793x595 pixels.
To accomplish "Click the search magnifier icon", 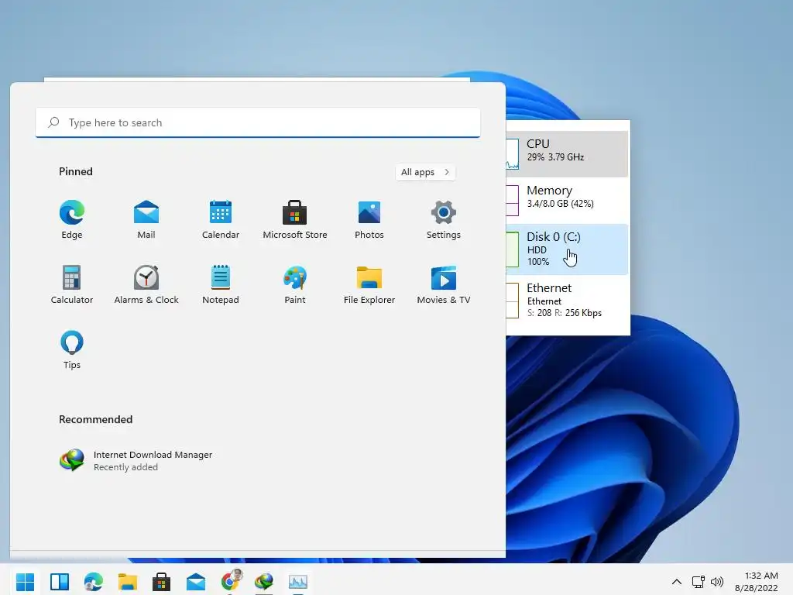I will [53, 122].
